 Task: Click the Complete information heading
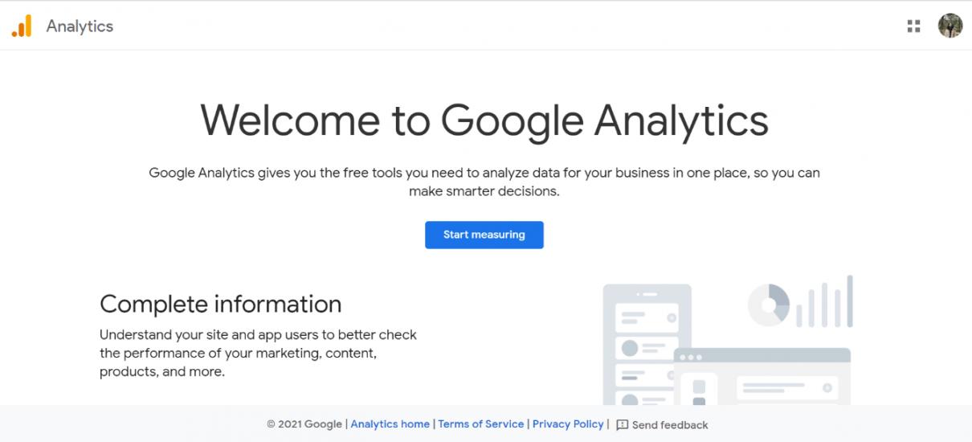click(x=220, y=304)
